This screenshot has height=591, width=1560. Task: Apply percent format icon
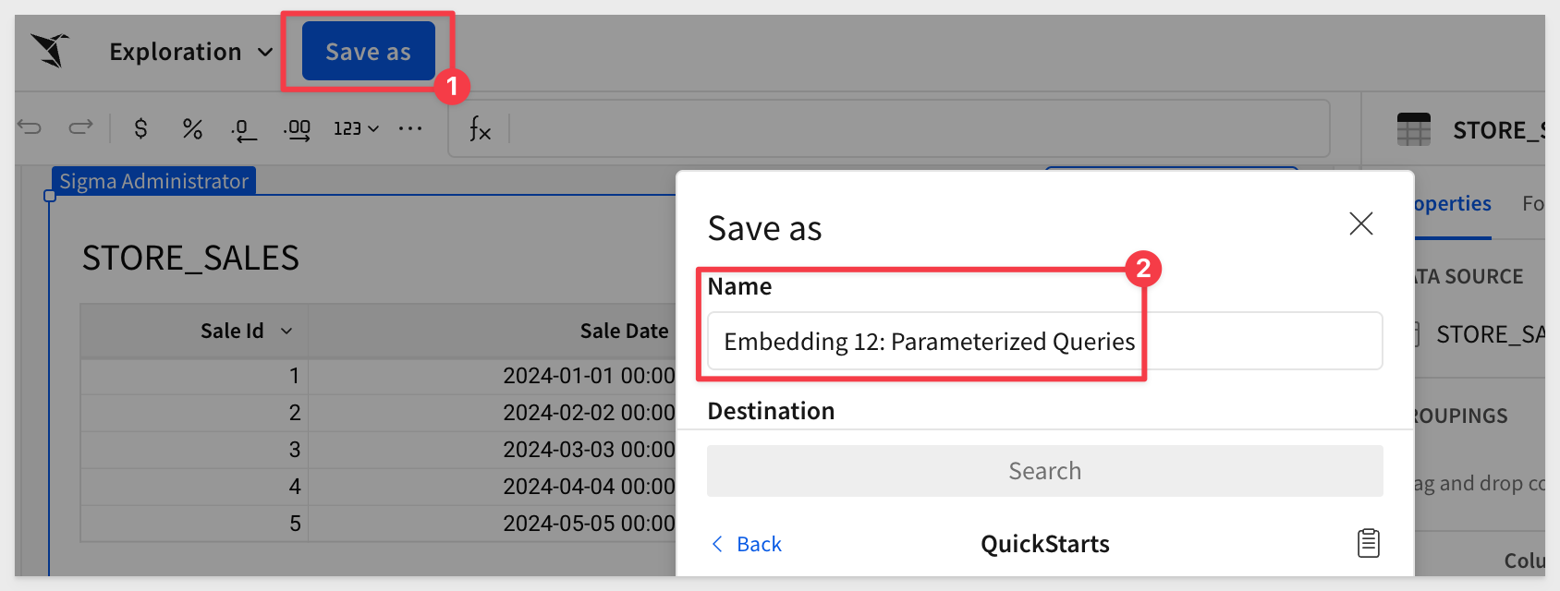pos(192,128)
